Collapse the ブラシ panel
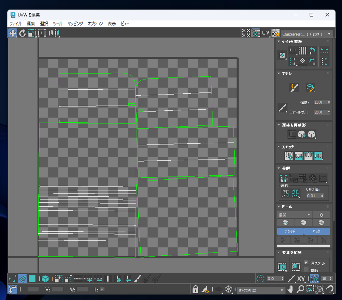Image resolution: width=342 pixels, height=300 pixels. click(279, 74)
